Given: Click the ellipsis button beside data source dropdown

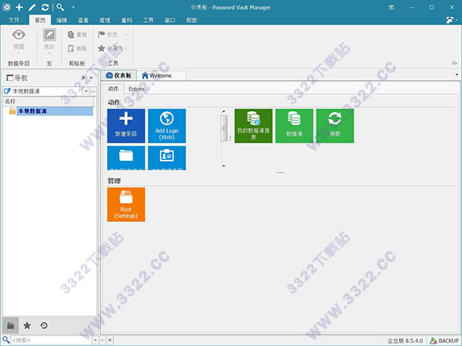Looking at the screenshot, I should [93, 91].
